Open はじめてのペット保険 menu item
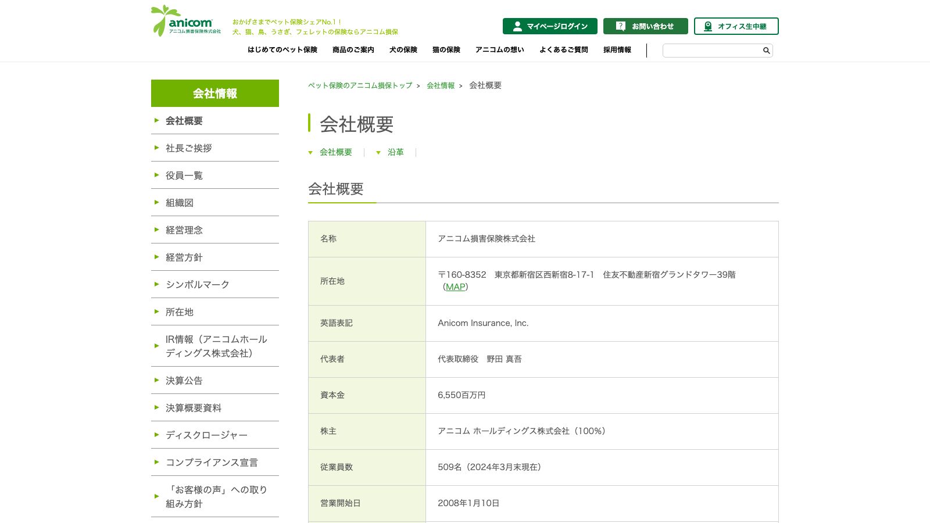 pos(282,50)
